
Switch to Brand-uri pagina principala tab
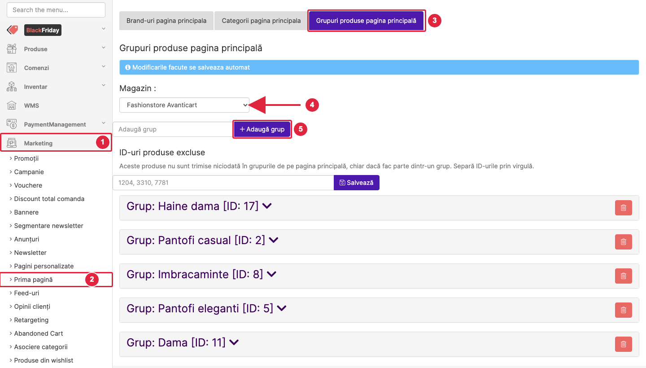point(166,21)
